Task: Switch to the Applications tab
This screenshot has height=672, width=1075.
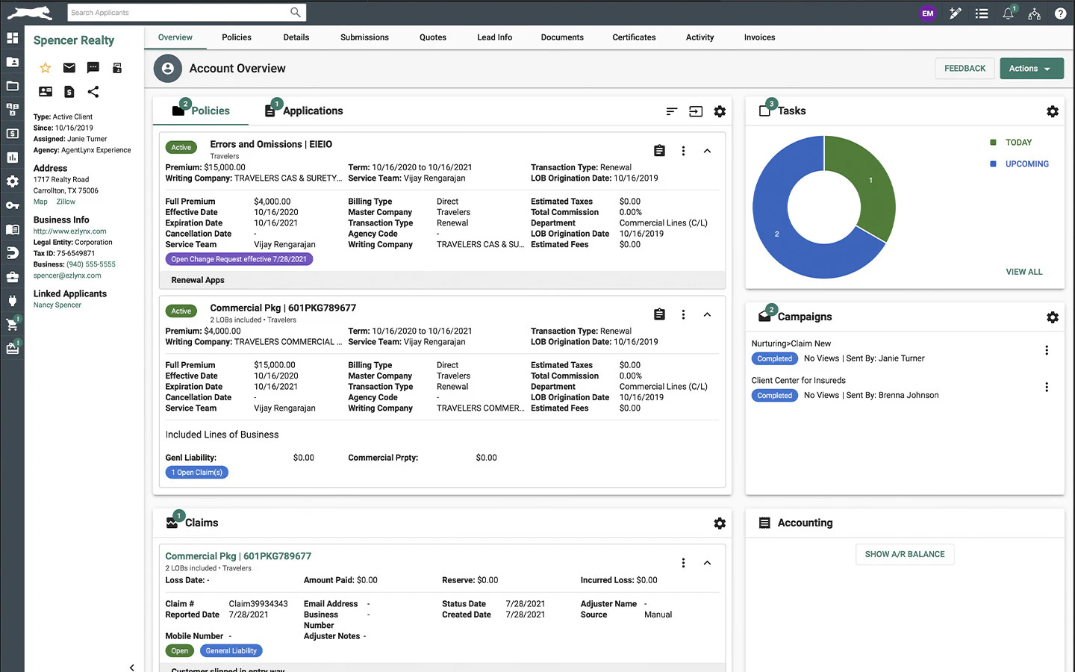Action: [312, 111]
